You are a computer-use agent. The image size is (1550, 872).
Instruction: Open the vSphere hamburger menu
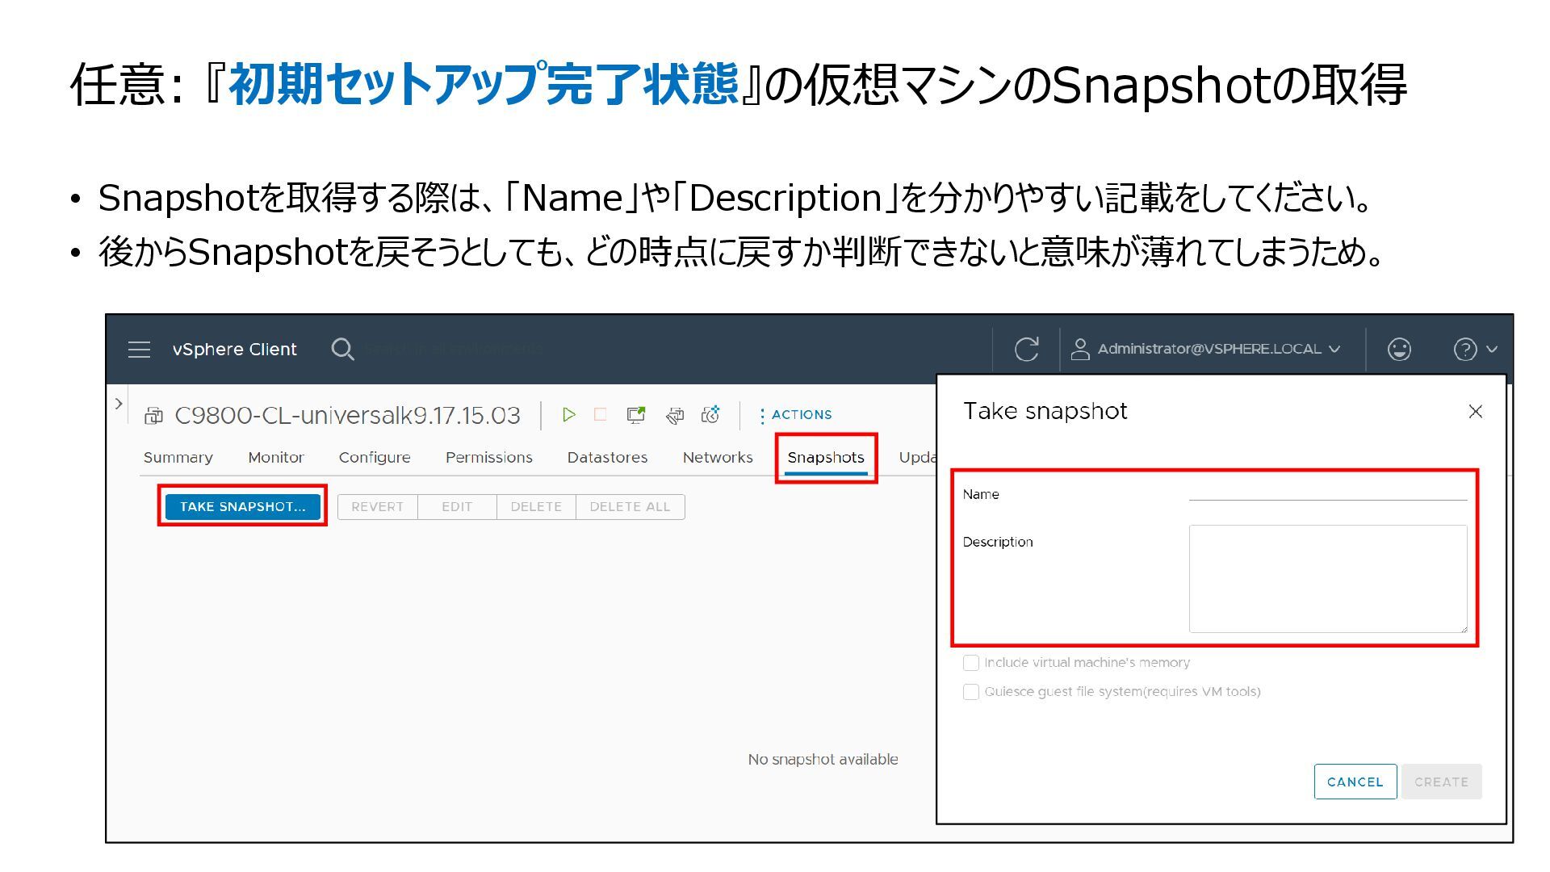pyautogui.click(x=139, y=350)
